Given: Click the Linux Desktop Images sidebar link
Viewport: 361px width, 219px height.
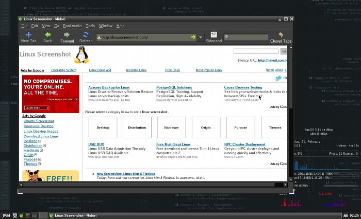Looking at the screenshot, I should click(x=41, y=131).
